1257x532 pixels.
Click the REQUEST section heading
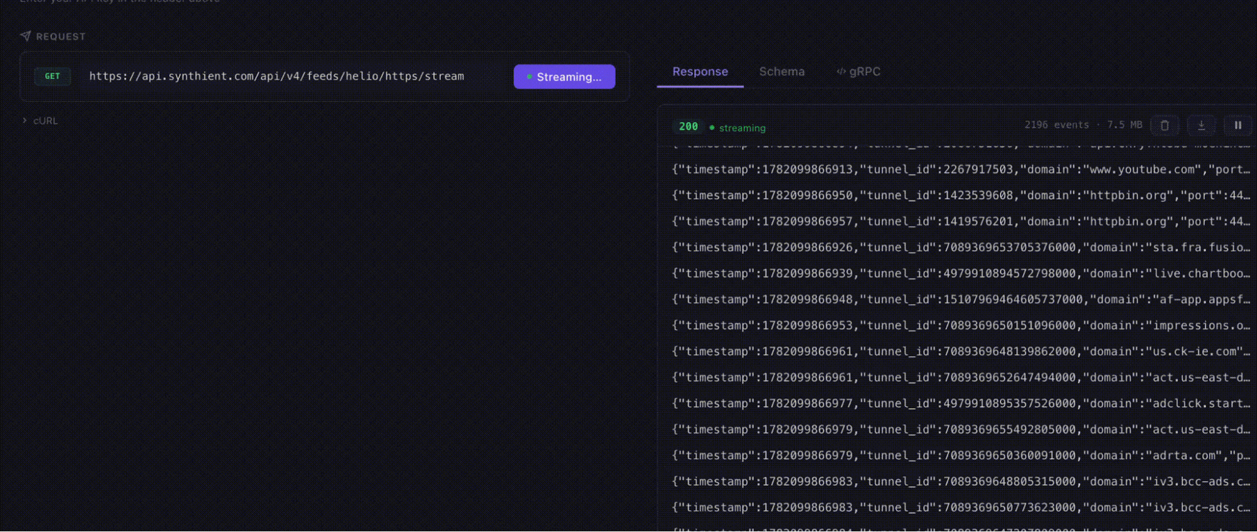(x=53, y=36)
